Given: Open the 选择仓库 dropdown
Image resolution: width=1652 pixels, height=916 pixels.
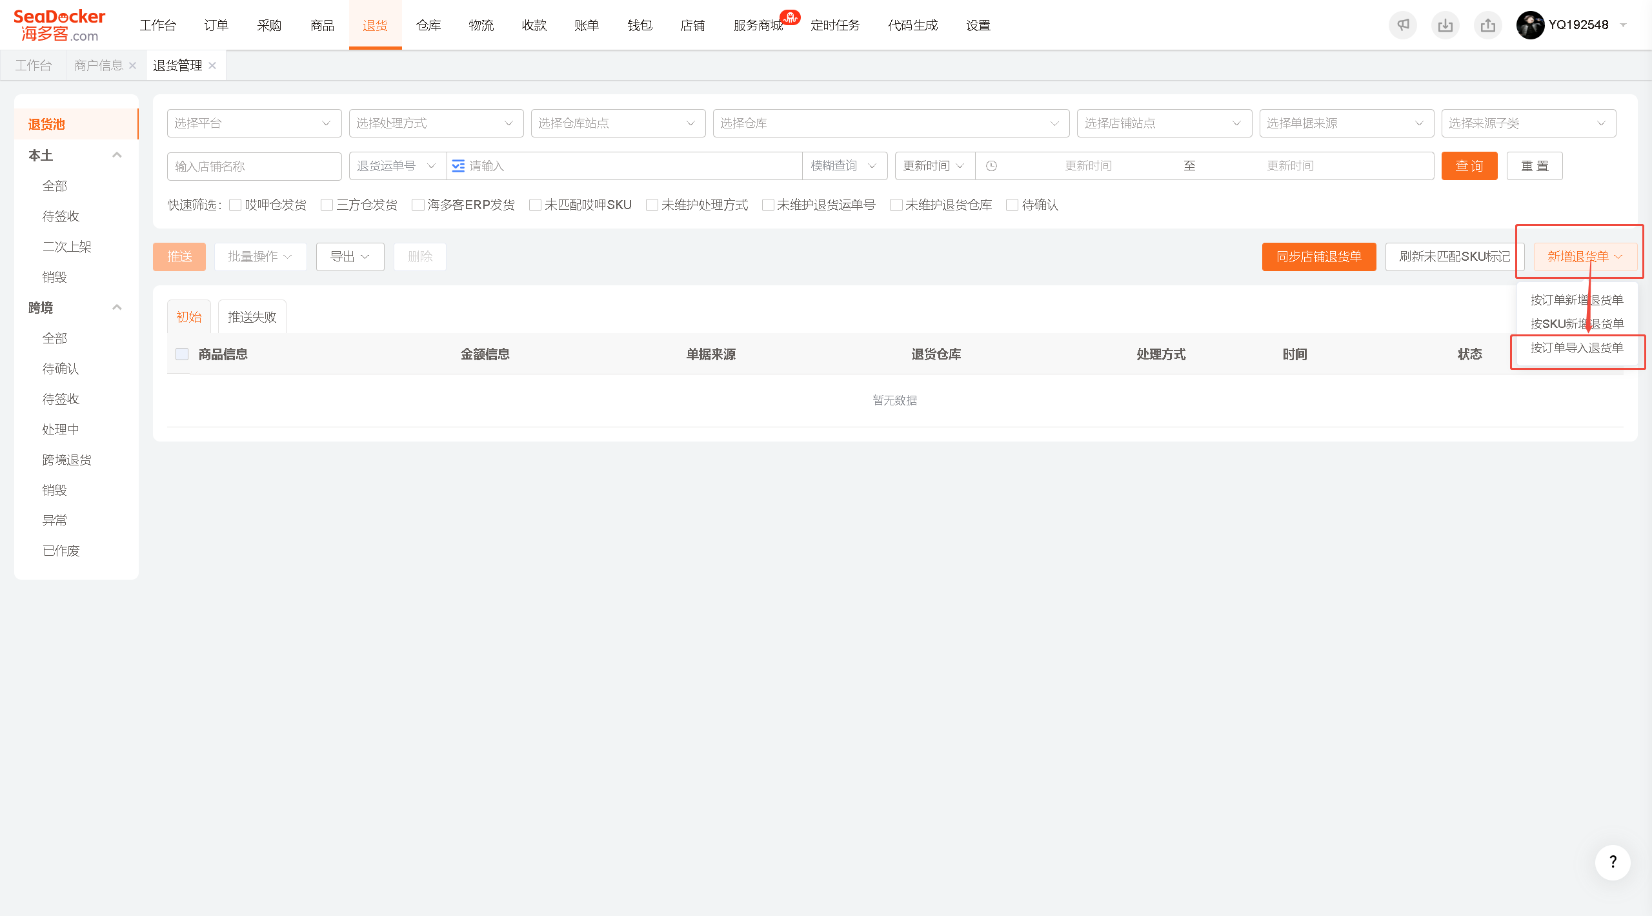Looking at the screenshot, I should pos(891,123).
